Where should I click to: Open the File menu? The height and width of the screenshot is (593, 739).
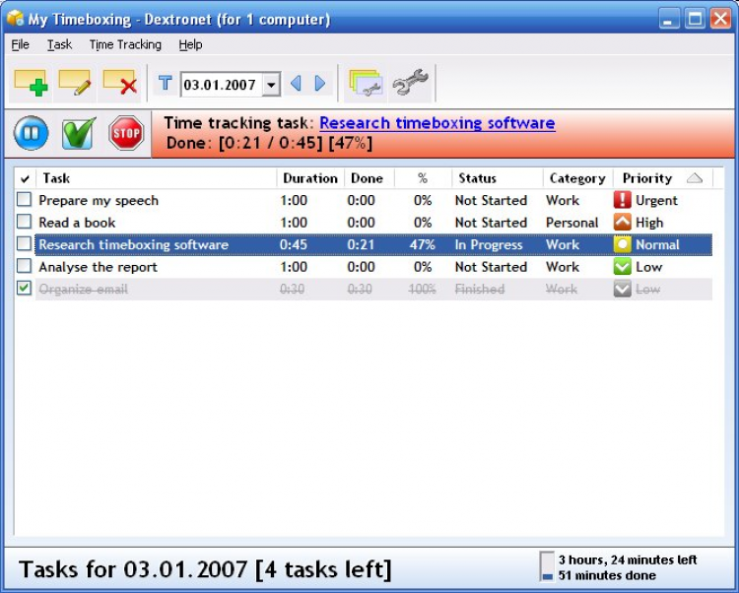[x=21, y=44]
